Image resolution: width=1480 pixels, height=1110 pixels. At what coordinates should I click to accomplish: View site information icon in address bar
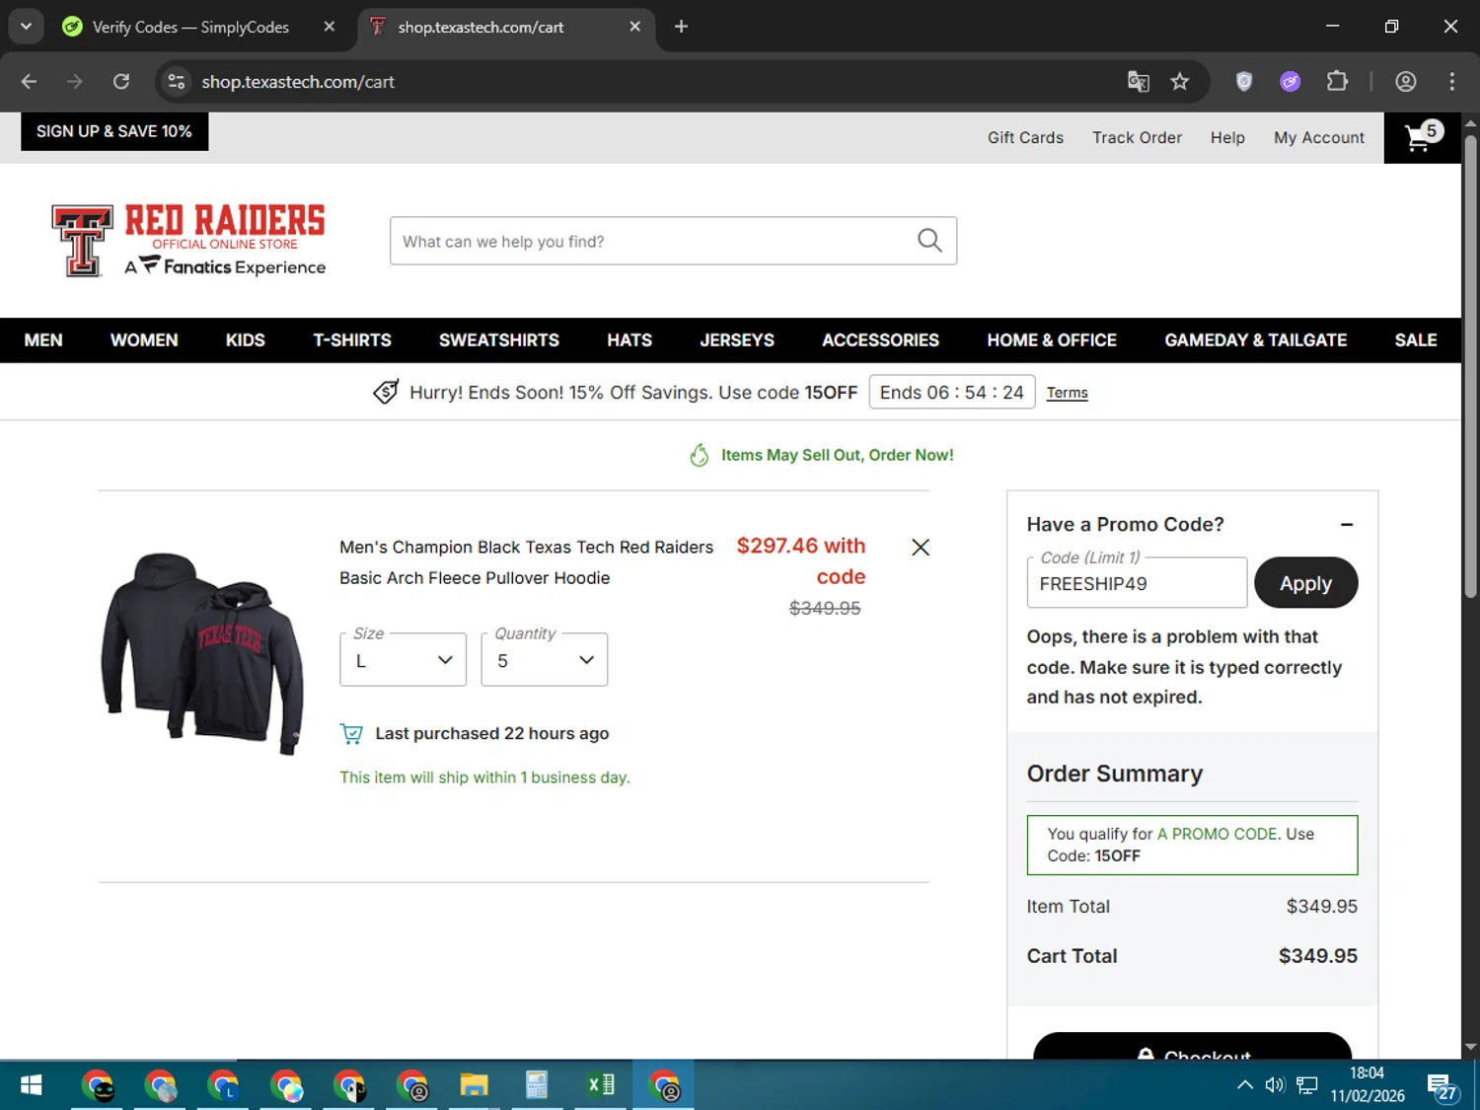pos(177,82)
